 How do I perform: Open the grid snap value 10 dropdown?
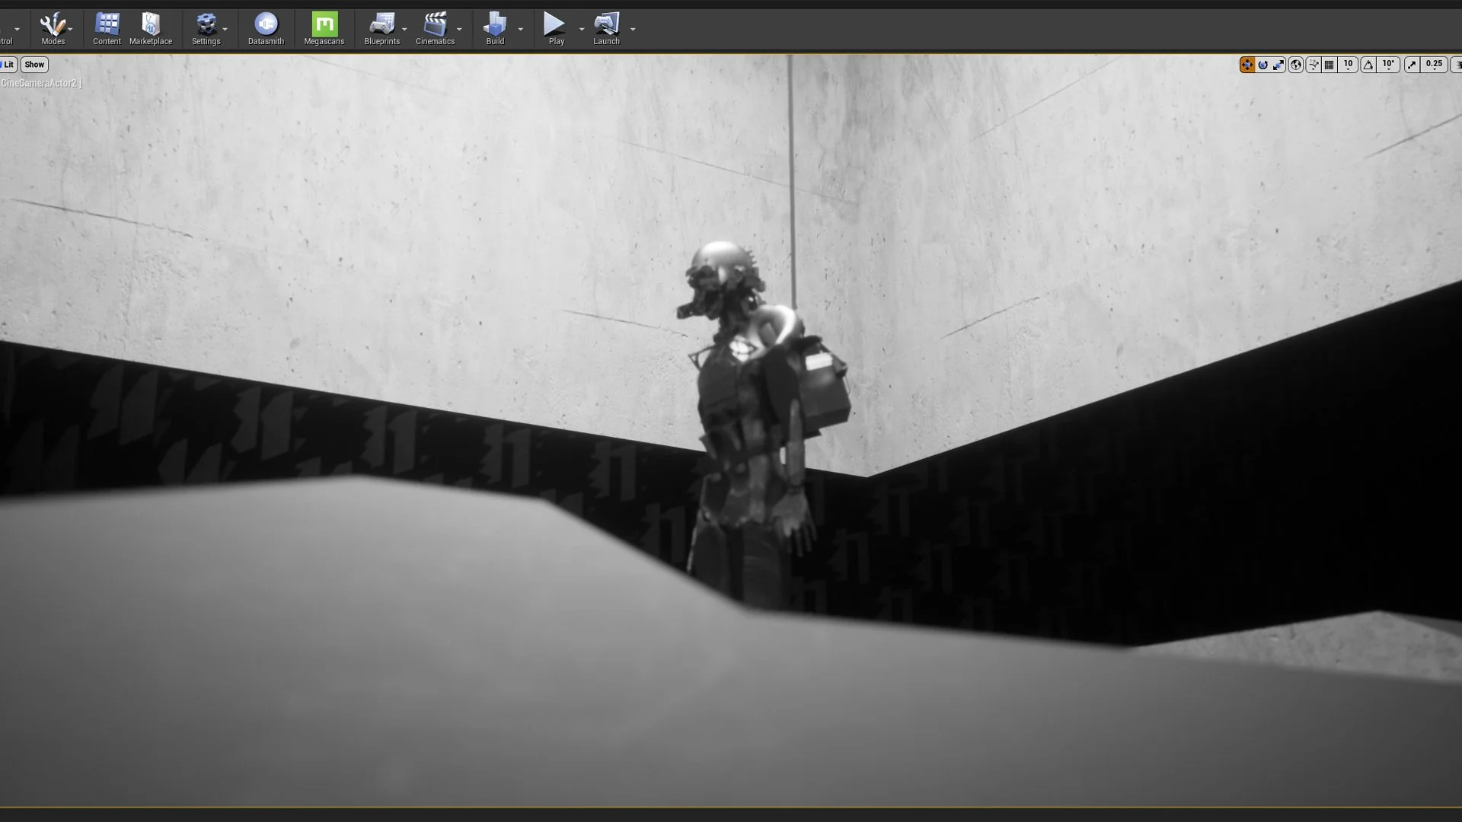(1348, 65)
